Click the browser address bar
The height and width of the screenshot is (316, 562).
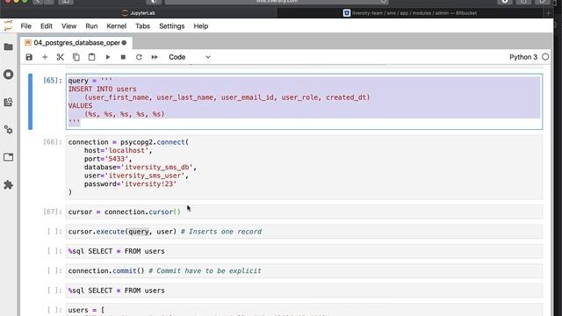coord(277,2)
